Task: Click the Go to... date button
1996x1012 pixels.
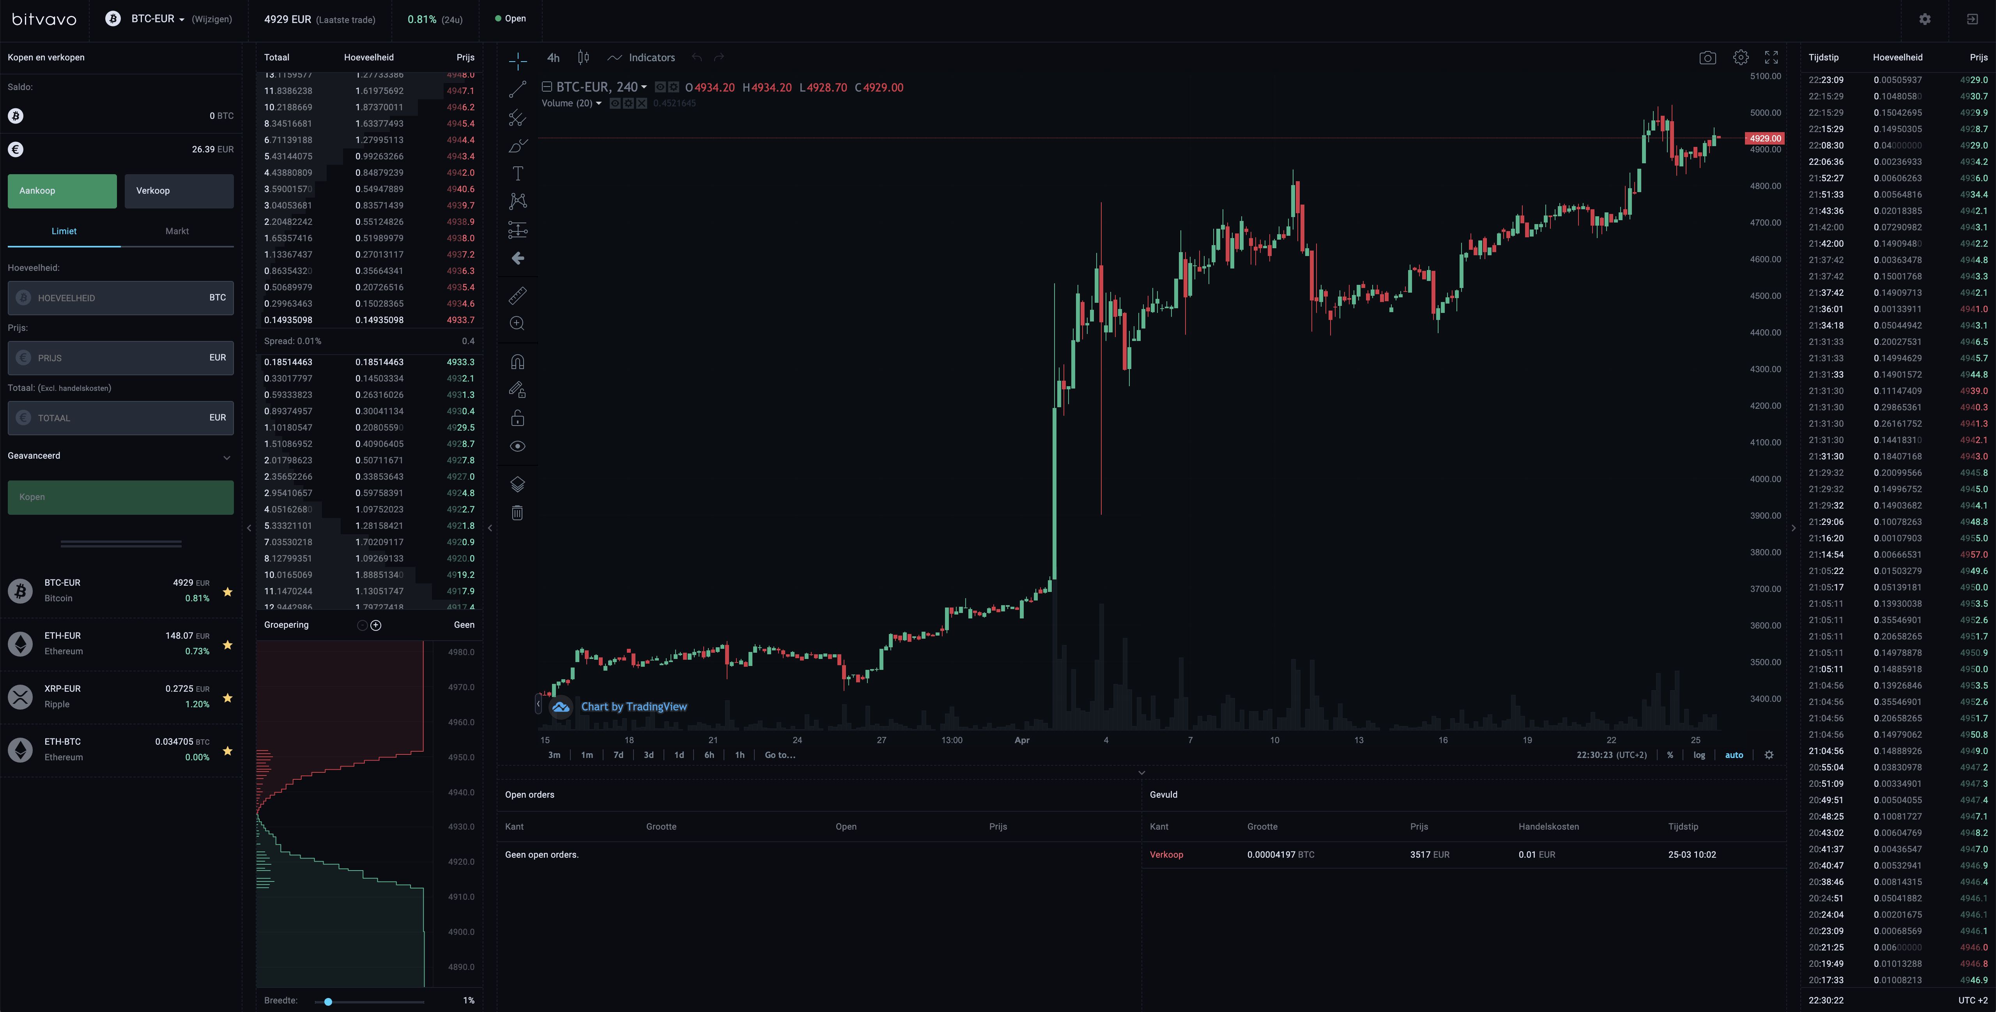Action: click(780, 755)
